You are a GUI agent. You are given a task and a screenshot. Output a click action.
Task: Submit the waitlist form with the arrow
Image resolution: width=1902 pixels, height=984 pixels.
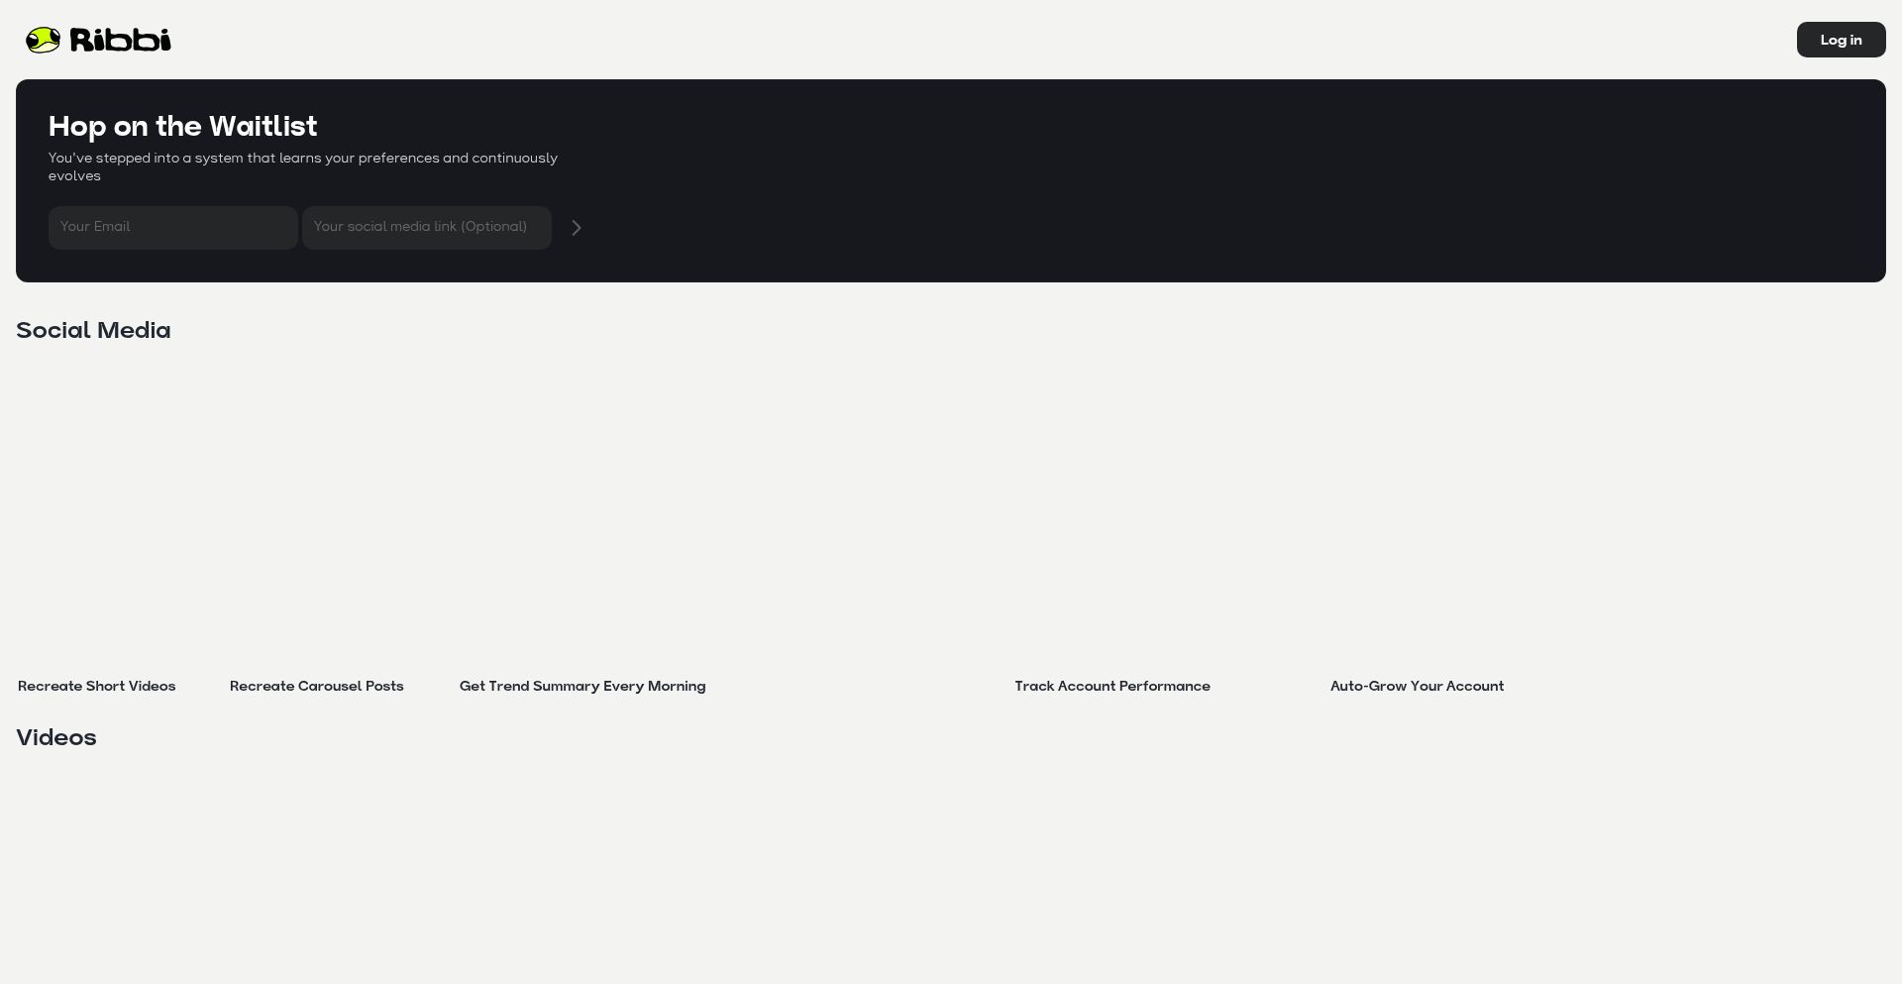(x=576, y=228)
